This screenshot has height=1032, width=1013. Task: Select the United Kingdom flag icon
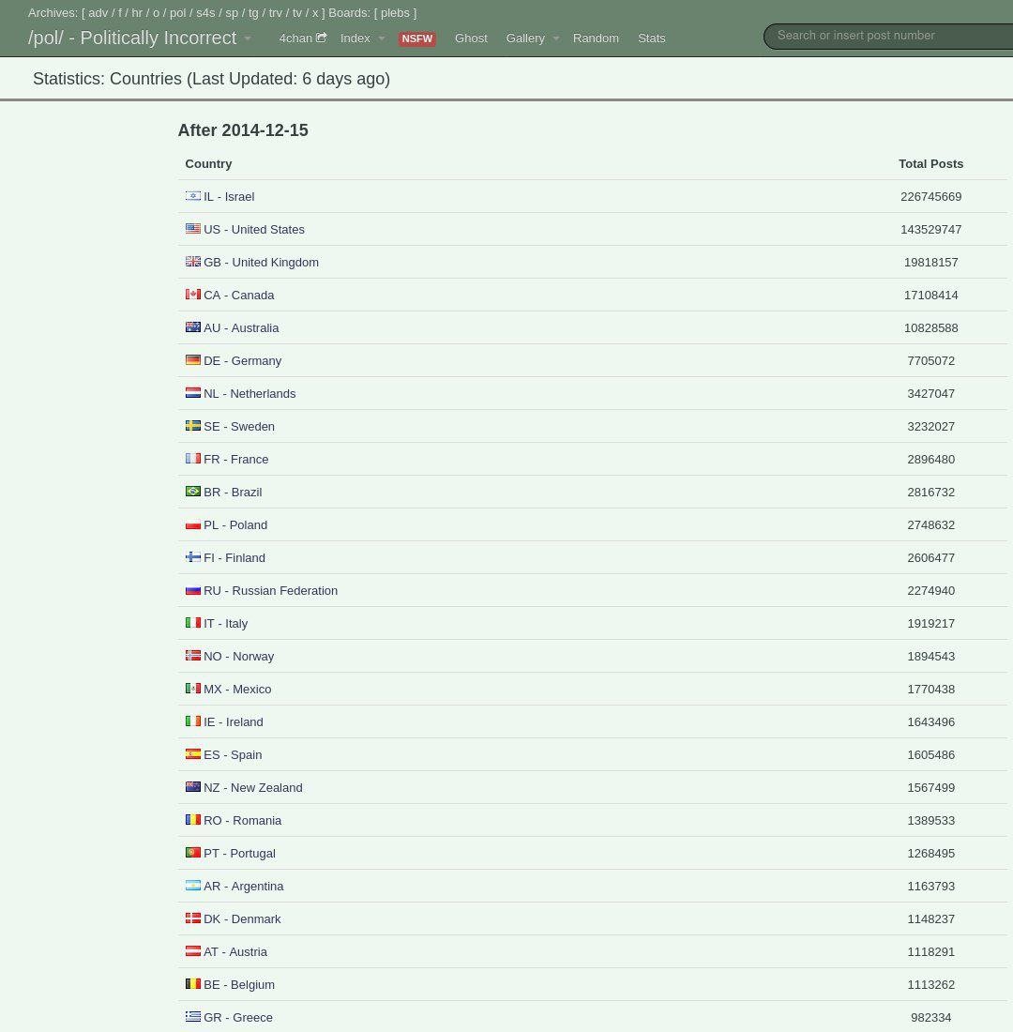[x=193, y=262]
